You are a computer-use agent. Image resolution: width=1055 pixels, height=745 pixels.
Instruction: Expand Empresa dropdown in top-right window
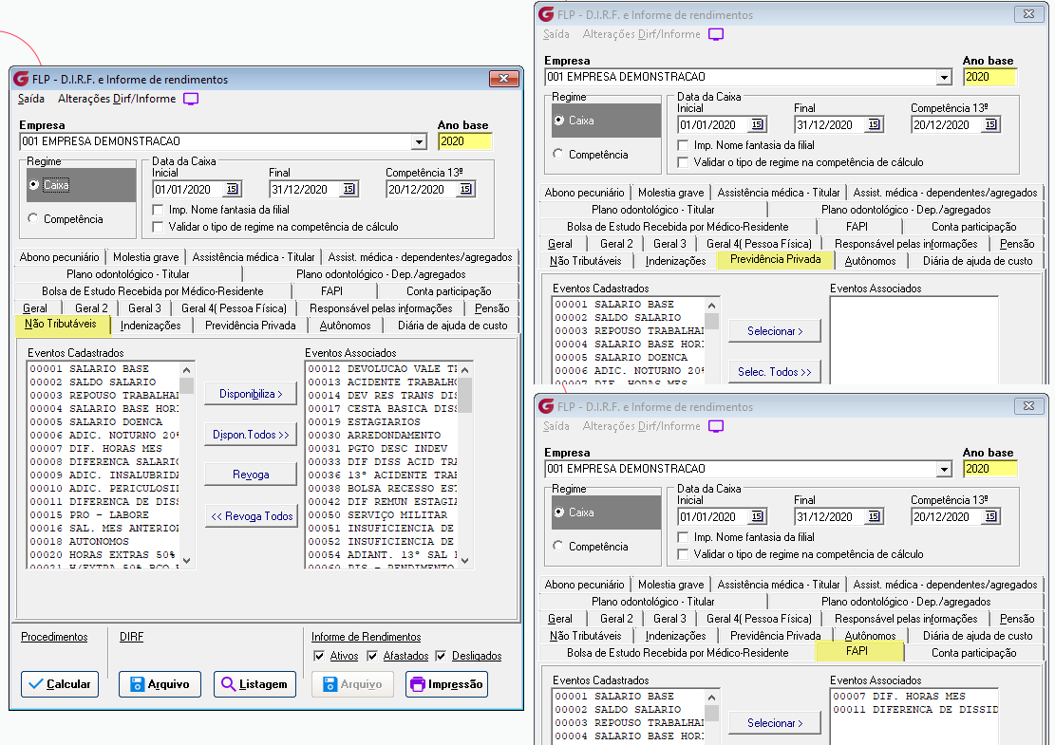pos(944,77)
